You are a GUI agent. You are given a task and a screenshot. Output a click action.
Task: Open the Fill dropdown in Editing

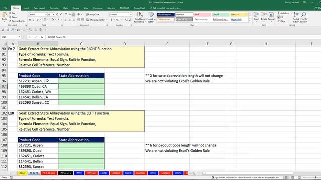[x=281, y=17]
